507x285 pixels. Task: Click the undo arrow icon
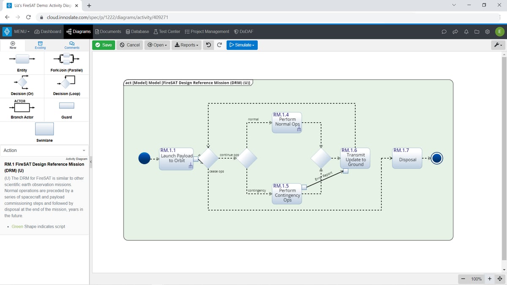pos(208,45)
